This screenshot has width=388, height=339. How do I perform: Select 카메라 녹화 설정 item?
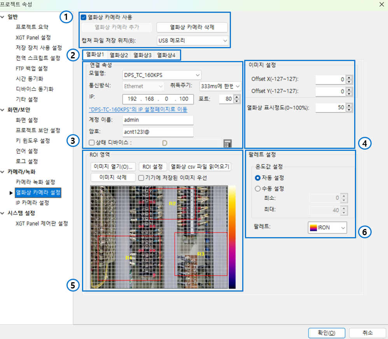(35, 182)
